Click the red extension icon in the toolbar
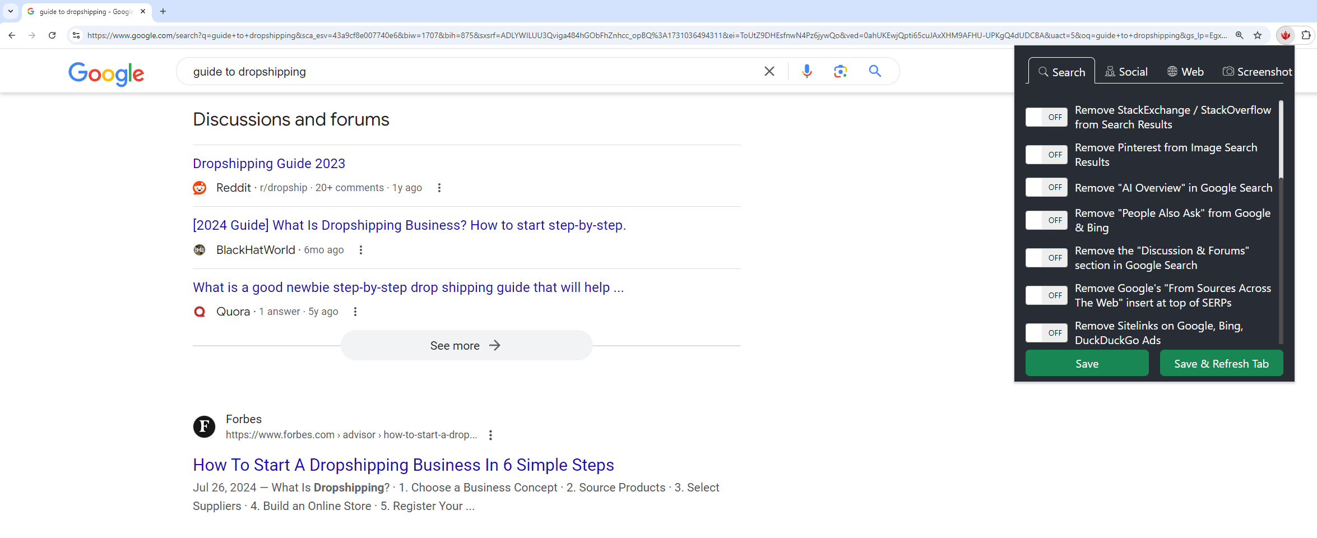The width and height of the screenshot is (1317, 538). coord(1286,35)
